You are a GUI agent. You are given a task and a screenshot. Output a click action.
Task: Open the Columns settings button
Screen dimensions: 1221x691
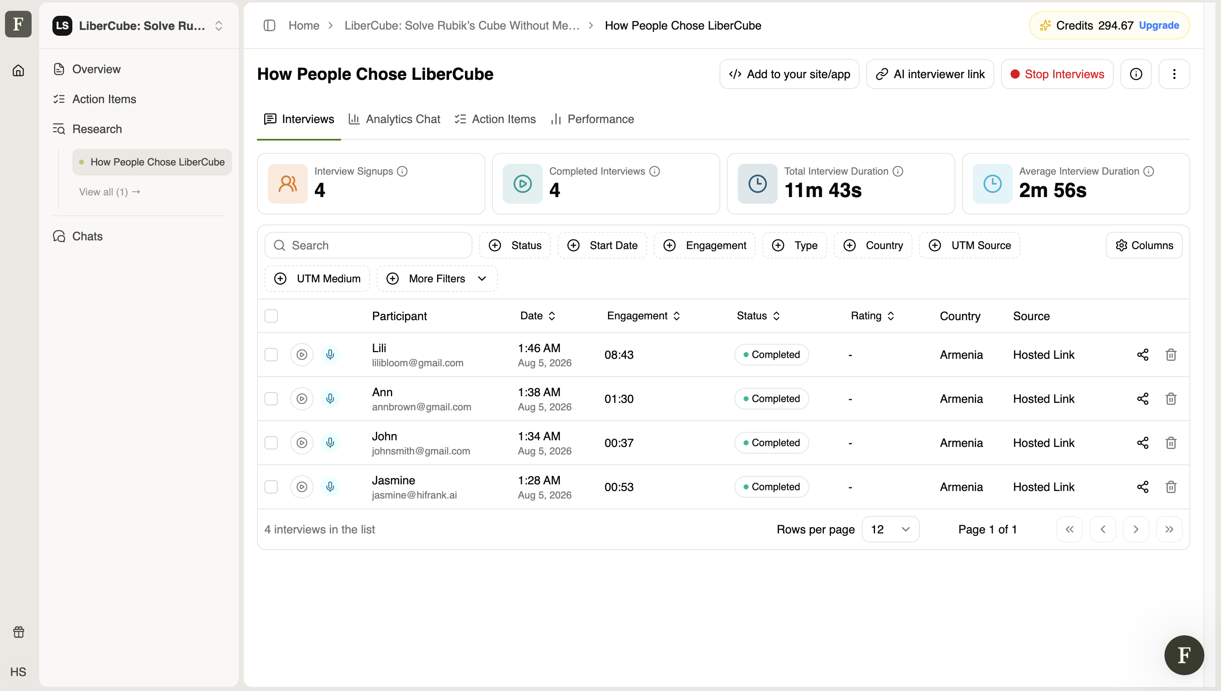tap(1144, 245)
